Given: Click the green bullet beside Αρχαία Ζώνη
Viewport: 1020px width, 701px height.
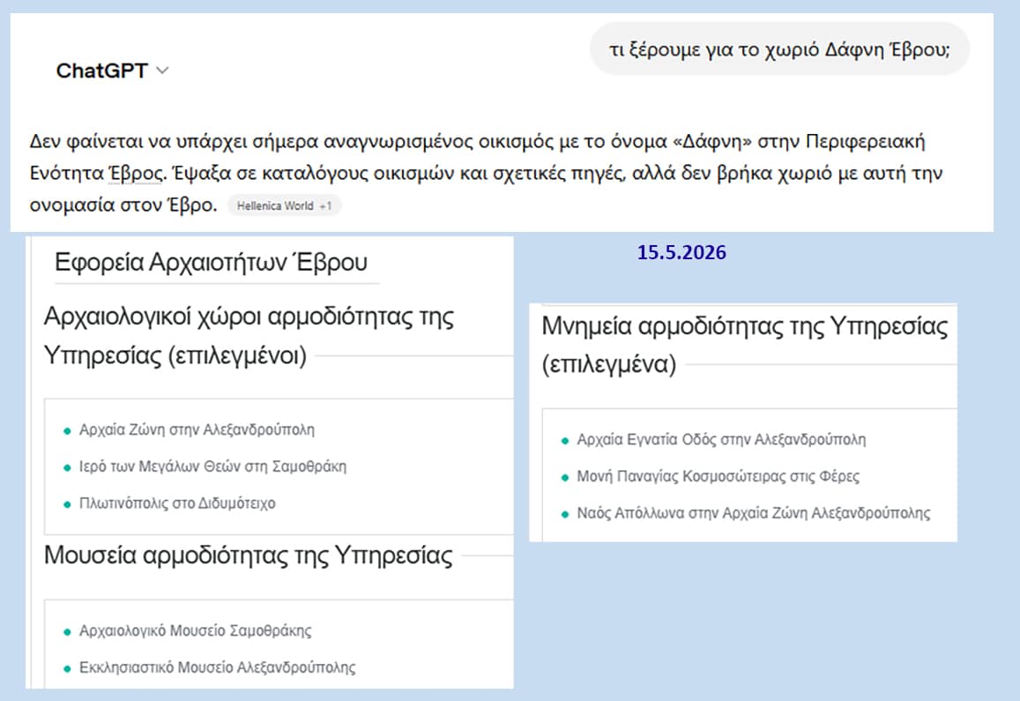Looking at the screenshot, I should coord(67,431).
